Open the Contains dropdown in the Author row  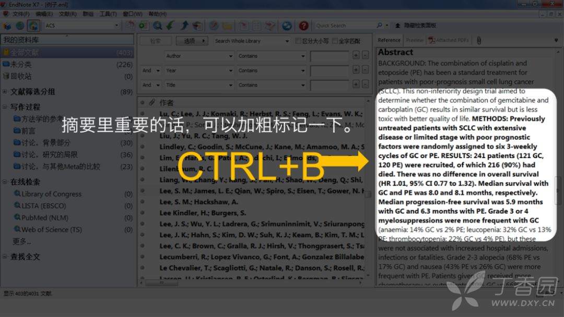272,56
